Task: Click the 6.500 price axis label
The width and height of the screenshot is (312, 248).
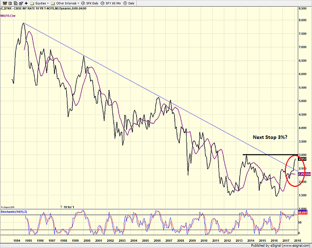Action: 303,61
